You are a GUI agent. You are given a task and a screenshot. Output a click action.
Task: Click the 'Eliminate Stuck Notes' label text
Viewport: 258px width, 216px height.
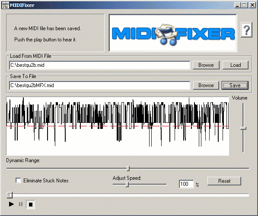[x=46, y=181]
